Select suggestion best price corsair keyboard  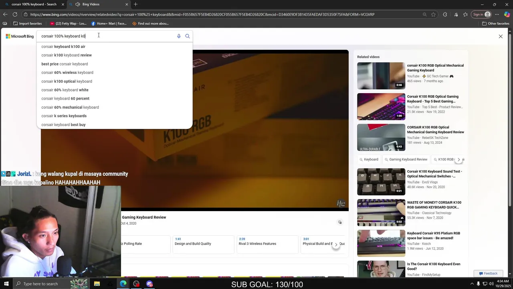[114, 64]
